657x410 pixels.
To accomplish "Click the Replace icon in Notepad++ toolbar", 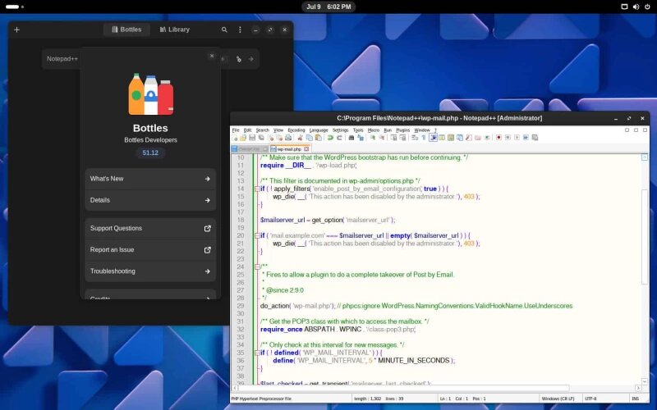I will pyautogui.click(x=361, y=137).
